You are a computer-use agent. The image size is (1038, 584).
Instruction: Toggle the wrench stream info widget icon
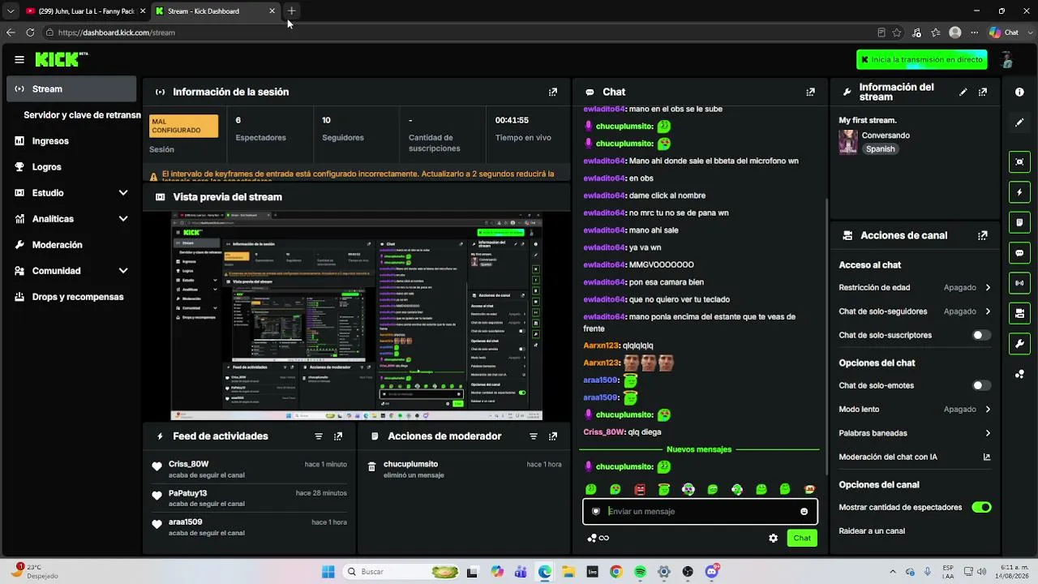pos(1019,344)
